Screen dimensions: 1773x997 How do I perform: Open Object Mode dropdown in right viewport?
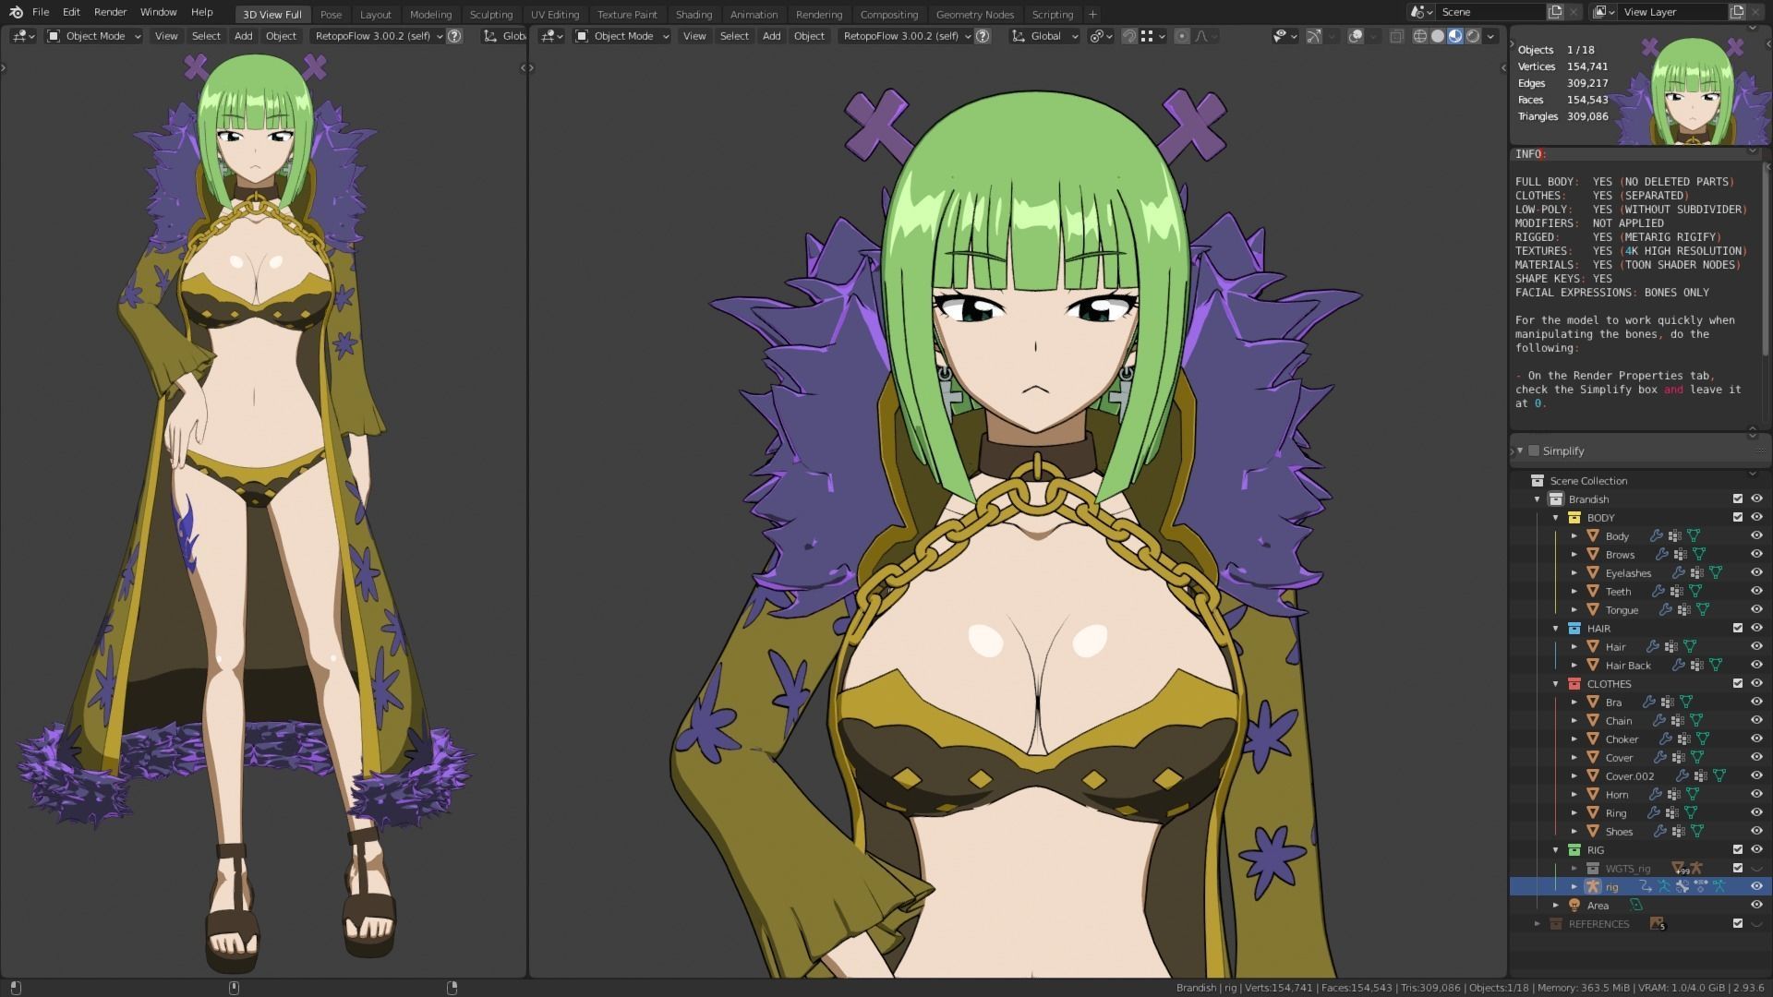622,36
